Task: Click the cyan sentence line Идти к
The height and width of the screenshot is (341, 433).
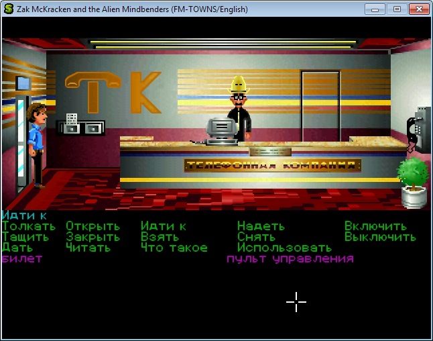Action: [x=24, y=215]
